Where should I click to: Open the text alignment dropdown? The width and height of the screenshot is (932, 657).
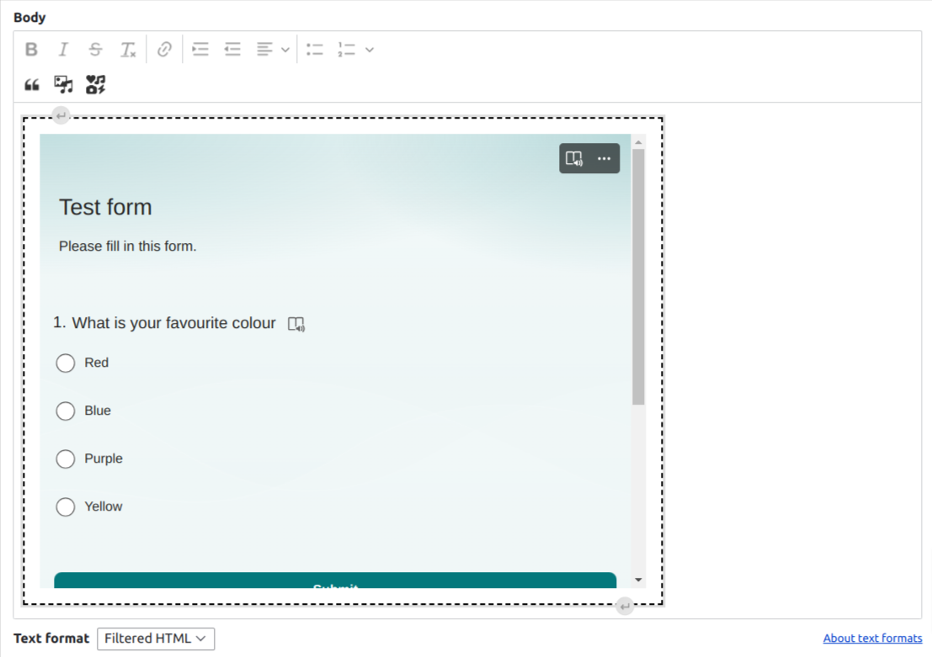tap(283, 49)
